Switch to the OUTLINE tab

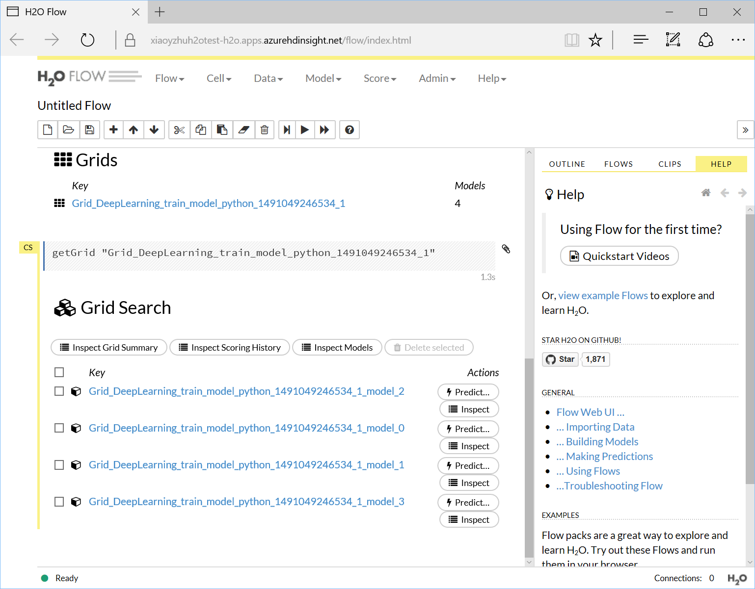567,164
